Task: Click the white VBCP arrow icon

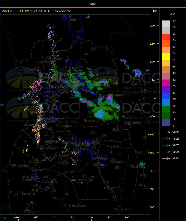Action: (166, 132)
